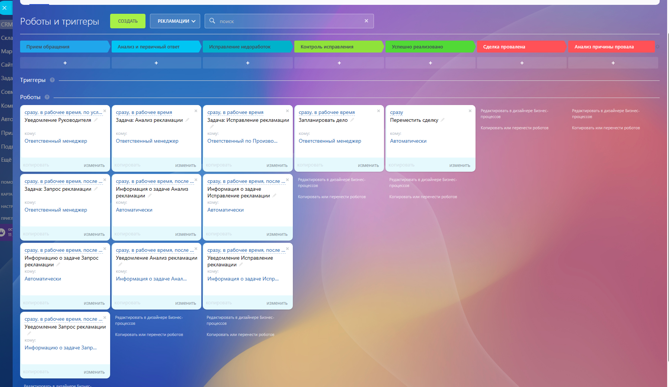Copy or move robots under Контроль исправления column
669x387 pixels.
tap(332, 197)
